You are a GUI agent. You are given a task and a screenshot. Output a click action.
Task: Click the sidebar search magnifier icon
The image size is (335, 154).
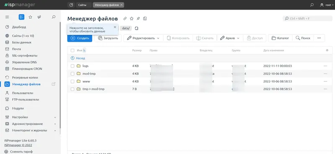point(54,17)
